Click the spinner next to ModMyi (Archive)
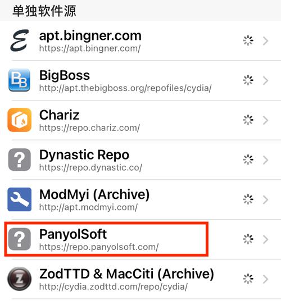 point(248,199)
